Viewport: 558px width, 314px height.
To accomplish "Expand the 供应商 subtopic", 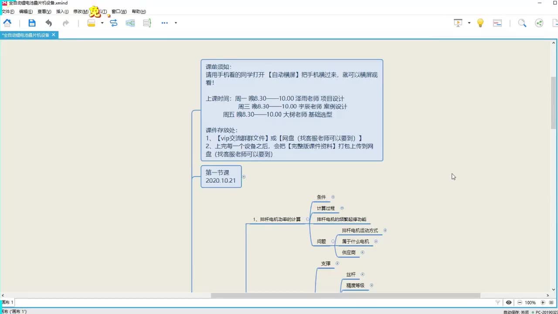I will tap(362, 252).
